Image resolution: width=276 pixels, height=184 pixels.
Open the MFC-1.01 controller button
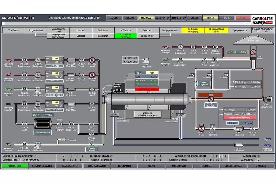coord(51,110)
